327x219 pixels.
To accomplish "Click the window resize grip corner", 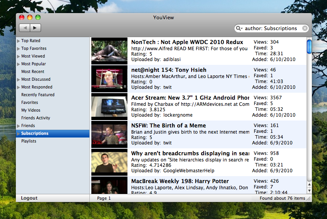I will pyautogui.click(x=309, y=199).
